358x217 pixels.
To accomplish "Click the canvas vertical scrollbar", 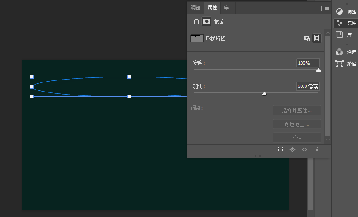I will (x=310, y=184).
